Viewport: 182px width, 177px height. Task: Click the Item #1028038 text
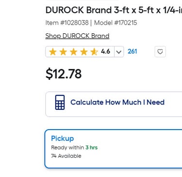pyautogui.click(x=67, y=23)
